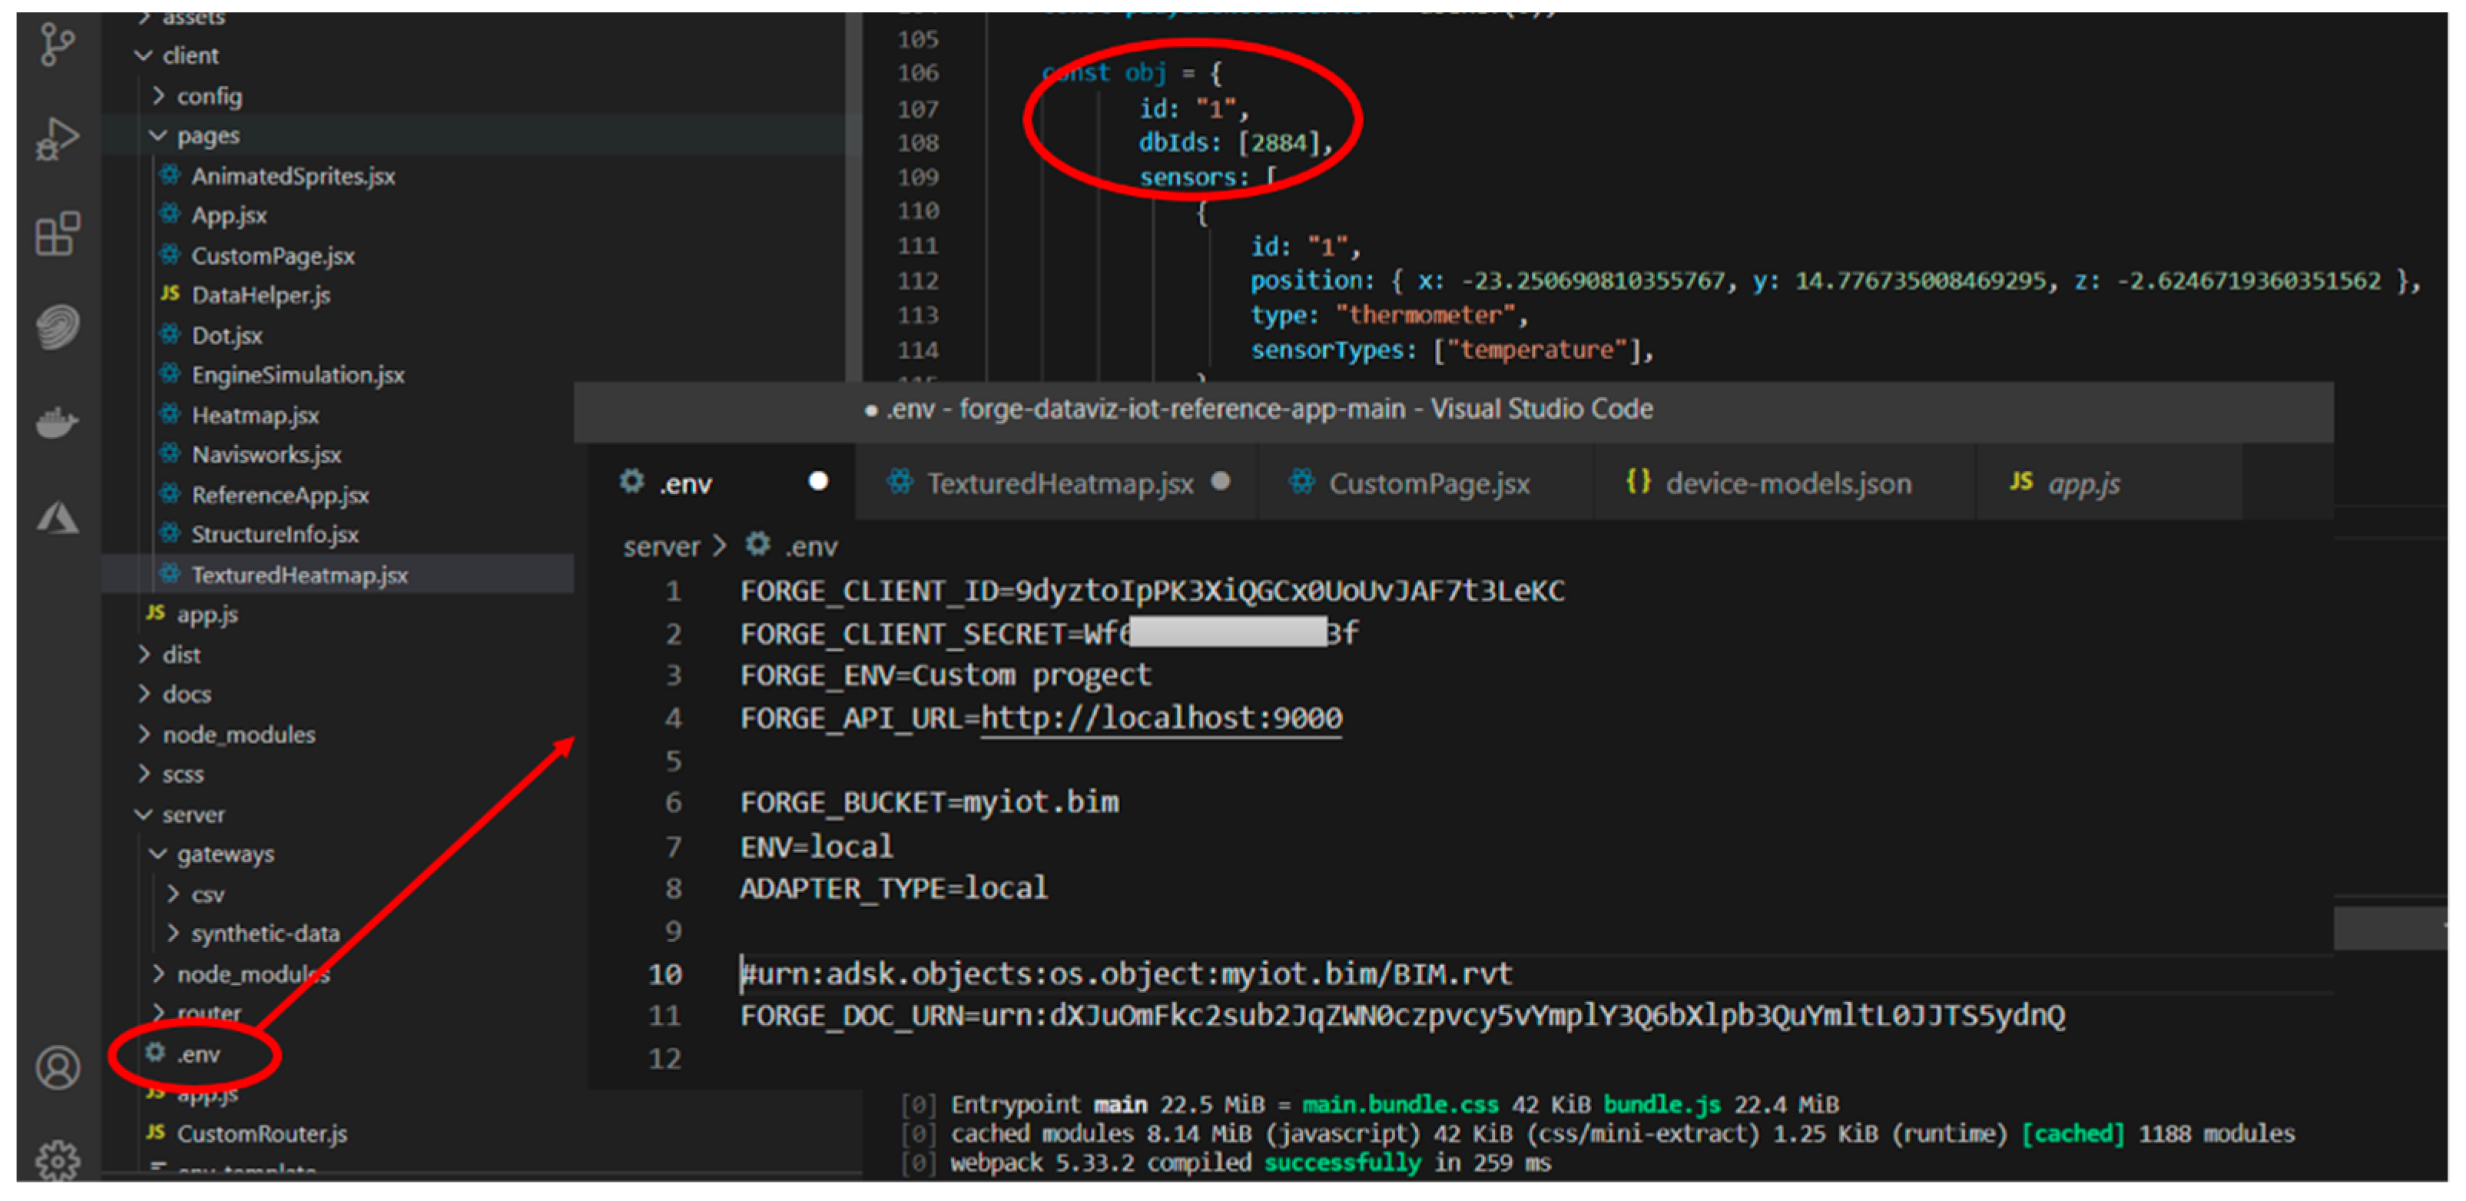Click the unsaved dot on .env tab
Viewport: 2466px width, 1201px height.
click(817, 481)
